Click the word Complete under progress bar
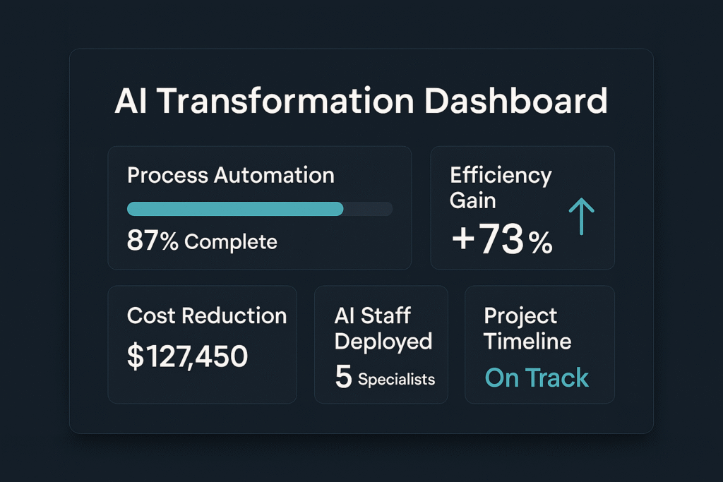The image size is (723, 482). coord(231,242)
